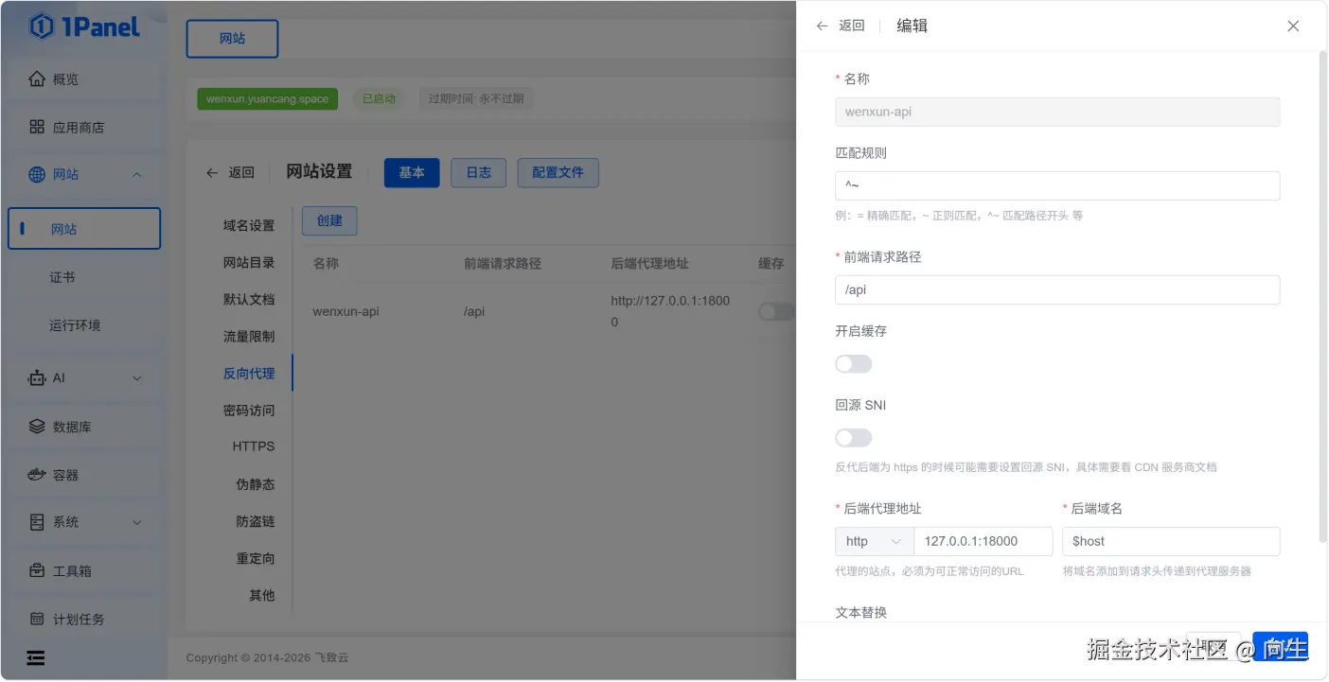Click the 数据库 layers icon
1329x682 pixels.
[x=37, y=427]
